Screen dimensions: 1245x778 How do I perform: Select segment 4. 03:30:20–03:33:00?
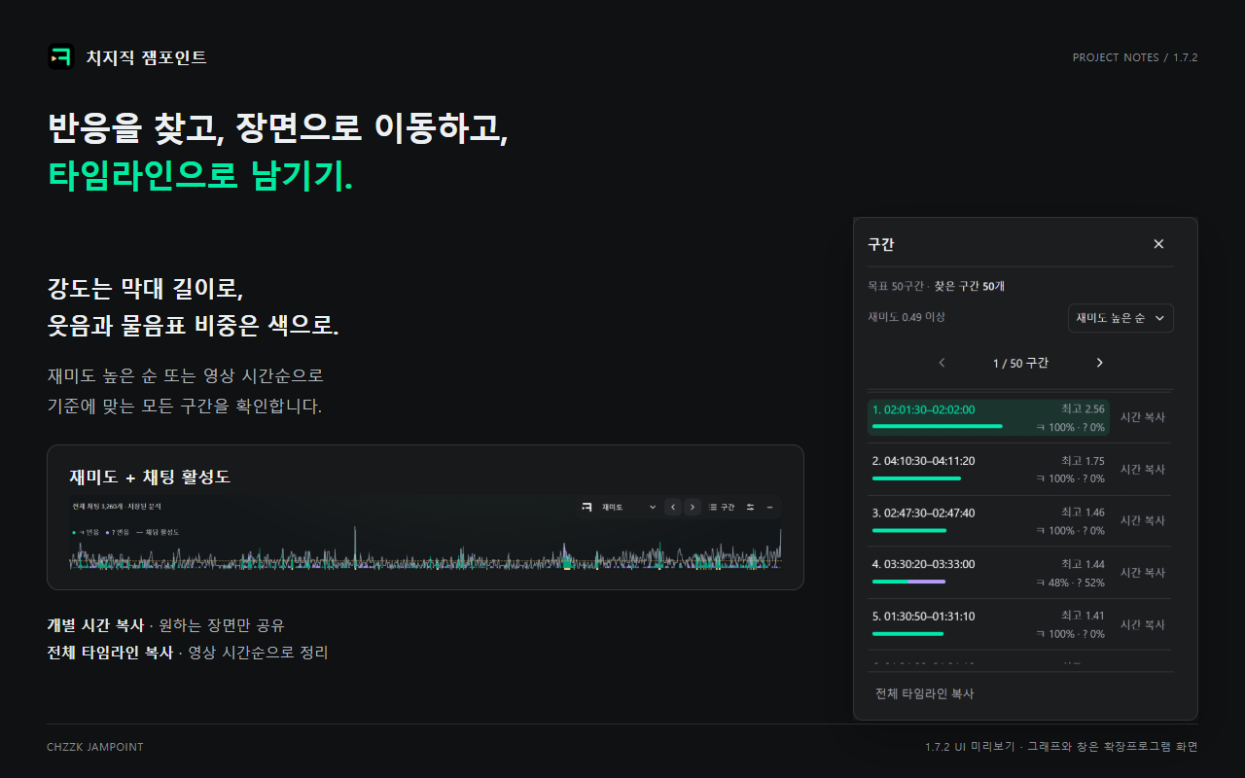click(988, 573)
